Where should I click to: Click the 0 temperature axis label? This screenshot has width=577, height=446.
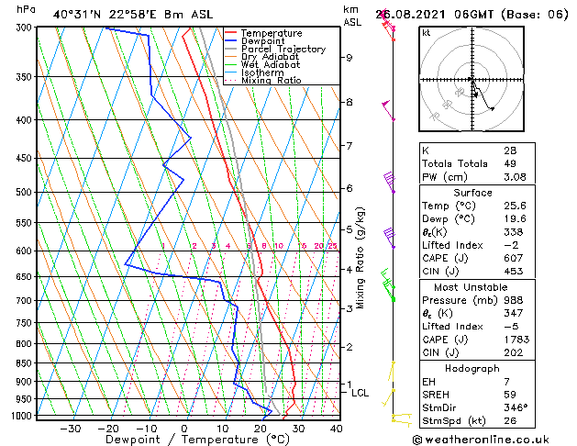184,429
